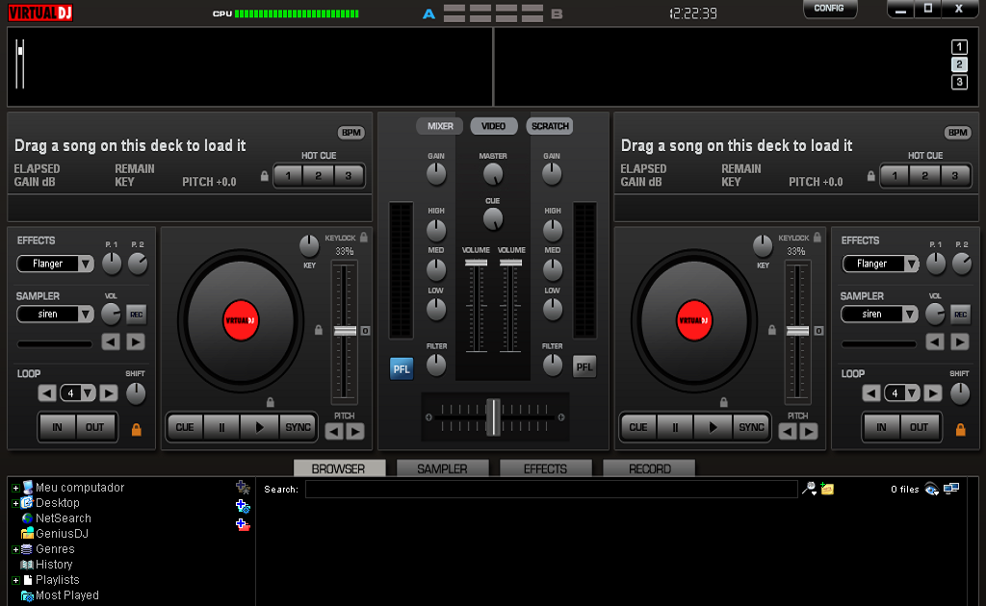The image size is (986, 606).
Task: Set left deck loop IN point
Action: (57, 428)
